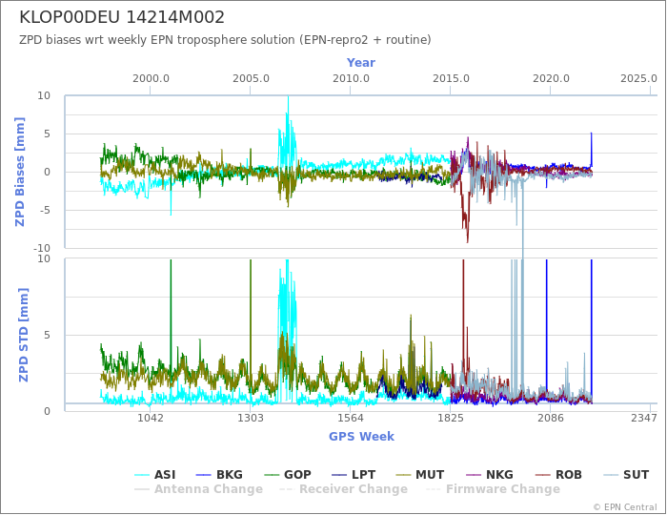667x515 pixels.
Task: Enable the Antenna Change legend item
Action: point(198,489)
